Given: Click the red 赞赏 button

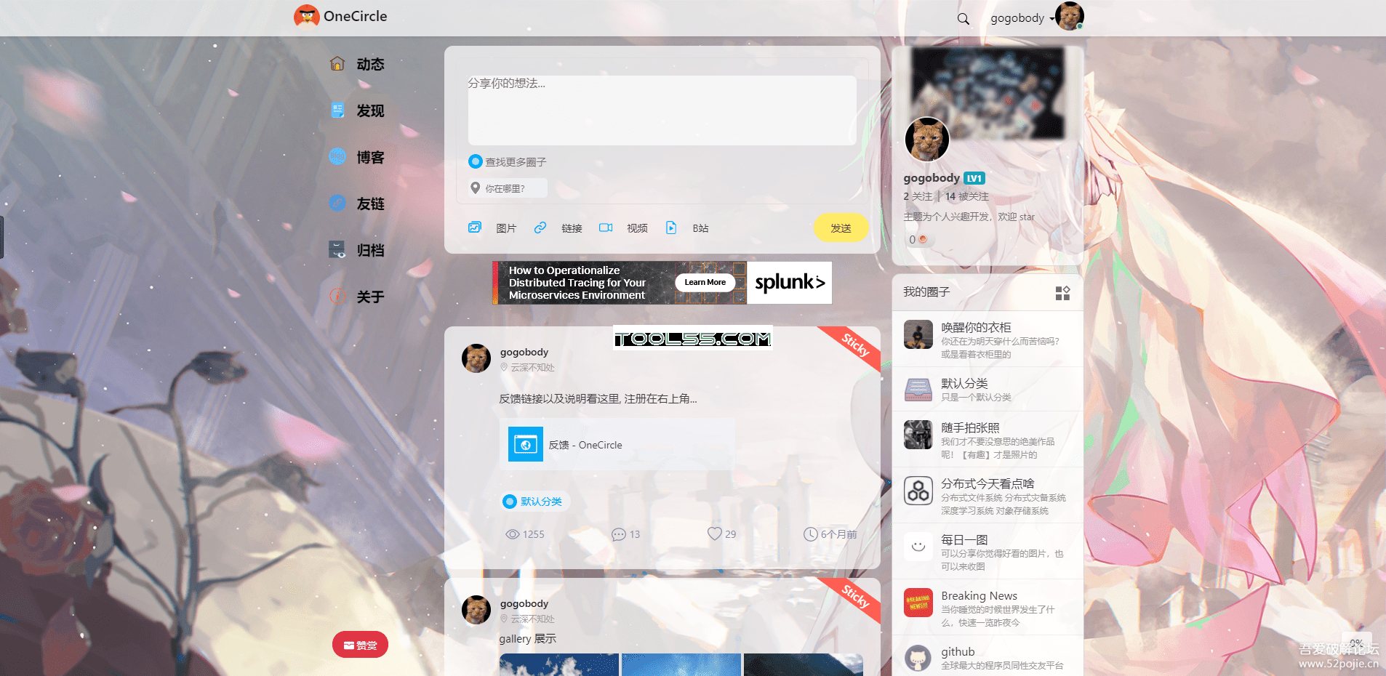Looking at the screenshot, I should point(360,645).
